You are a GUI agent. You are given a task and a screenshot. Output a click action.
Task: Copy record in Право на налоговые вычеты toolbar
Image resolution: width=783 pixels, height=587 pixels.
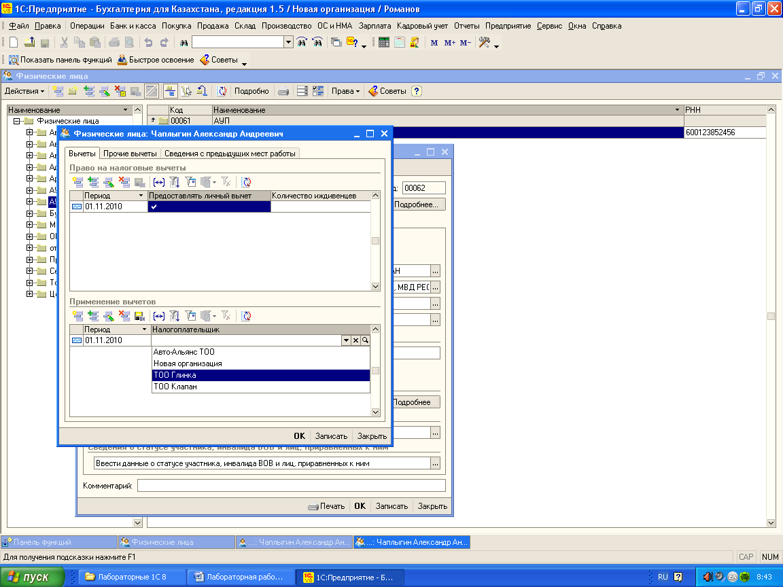click(x=93, y=182)
